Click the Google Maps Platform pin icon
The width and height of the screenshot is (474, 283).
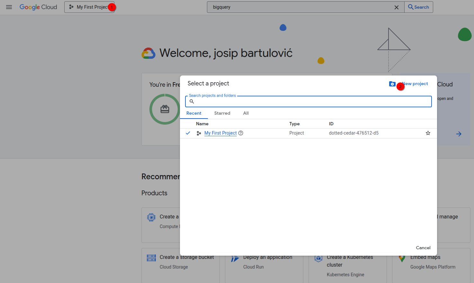(402, 259)
